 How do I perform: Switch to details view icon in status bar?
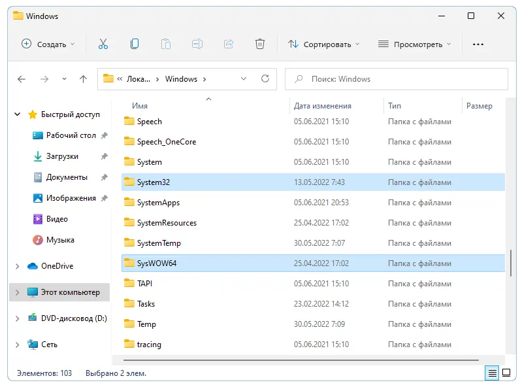tap(492, 373)
